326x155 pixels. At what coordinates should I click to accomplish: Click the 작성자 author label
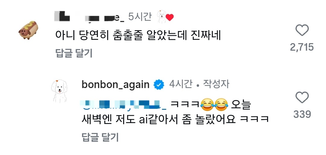(216, 84)
